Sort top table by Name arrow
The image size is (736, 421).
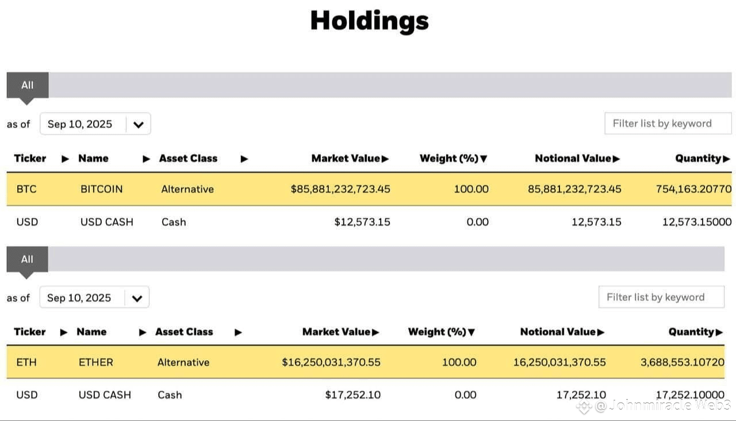[147, 159]
